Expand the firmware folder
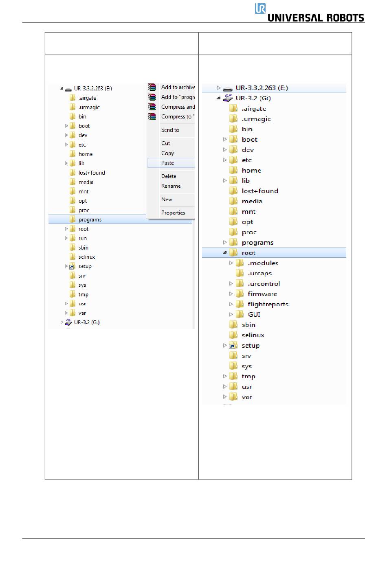Screen dimensions: 387x561 tap(231, 294)
